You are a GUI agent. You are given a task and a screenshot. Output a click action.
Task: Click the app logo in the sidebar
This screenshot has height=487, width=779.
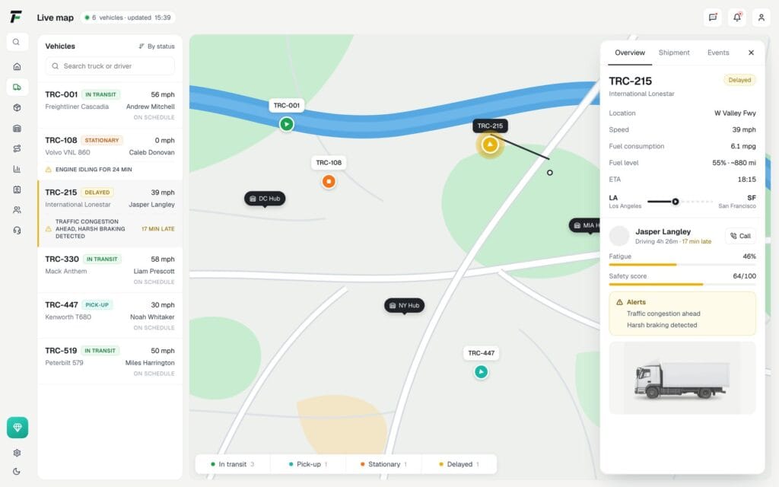pyautogui.click(x=16, y=17)
